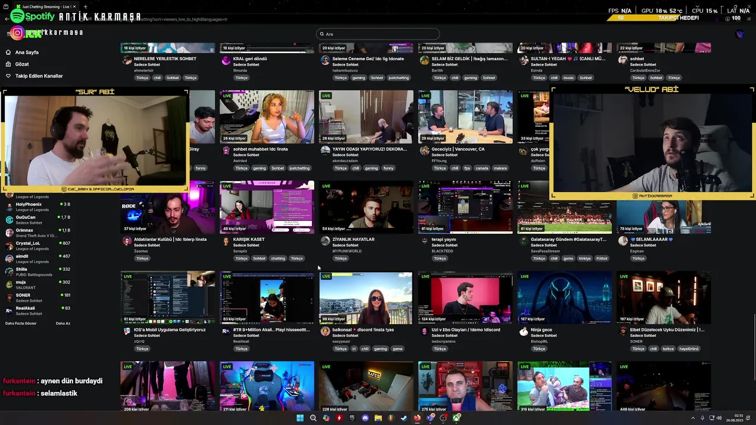
Task: Open Xbox app from the taskbar
Action: pos(456,418)
